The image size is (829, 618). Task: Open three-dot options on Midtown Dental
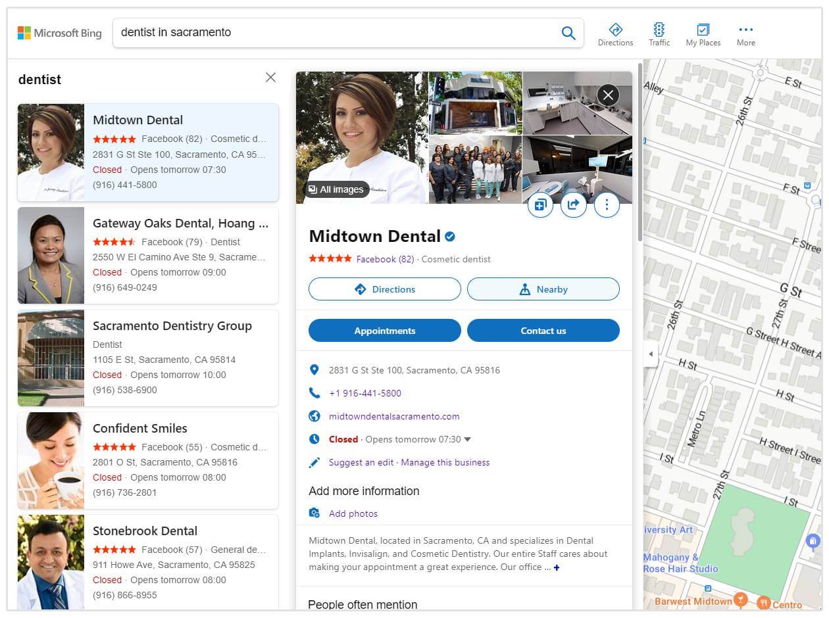(x=607, y=205)
